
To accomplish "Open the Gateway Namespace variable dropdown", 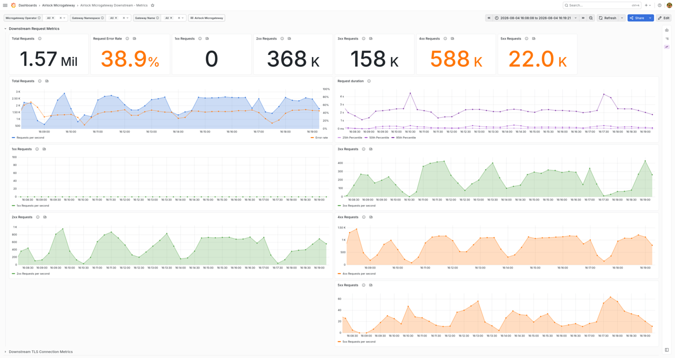I will click(x=127, y=18).
